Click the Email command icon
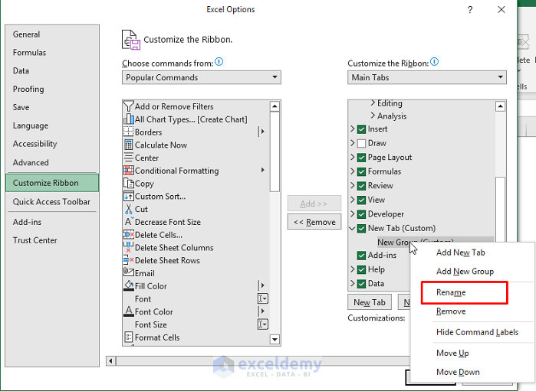 pos(129,272)
